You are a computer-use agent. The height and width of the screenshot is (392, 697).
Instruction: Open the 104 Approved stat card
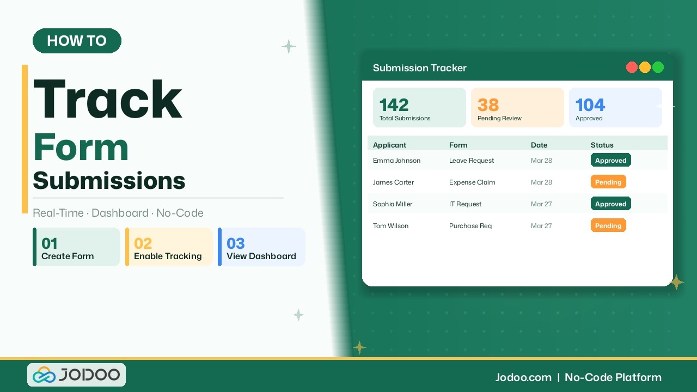pos(615,108)
